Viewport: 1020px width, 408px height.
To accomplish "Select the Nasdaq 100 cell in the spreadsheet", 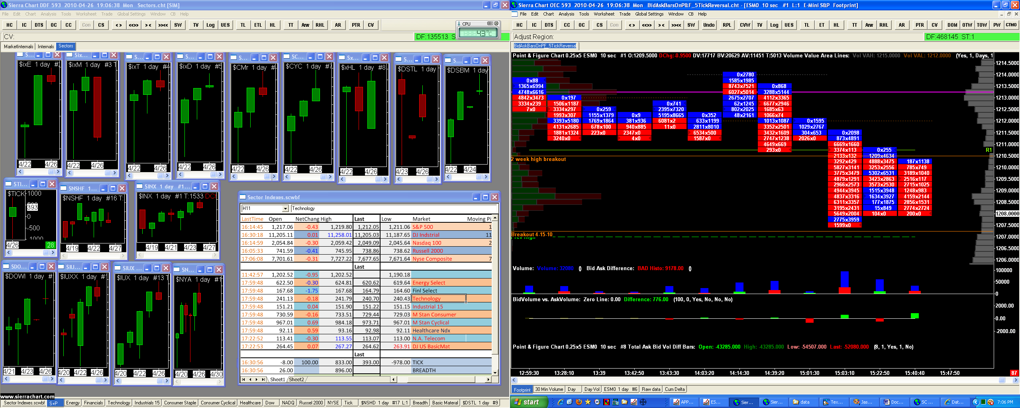I will coord(439,243).
